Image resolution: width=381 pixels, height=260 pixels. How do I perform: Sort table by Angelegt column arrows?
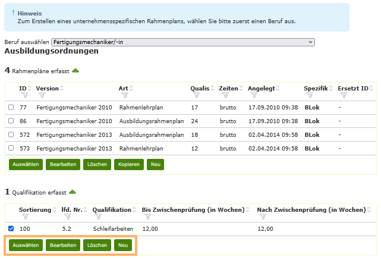coord(278,88)
